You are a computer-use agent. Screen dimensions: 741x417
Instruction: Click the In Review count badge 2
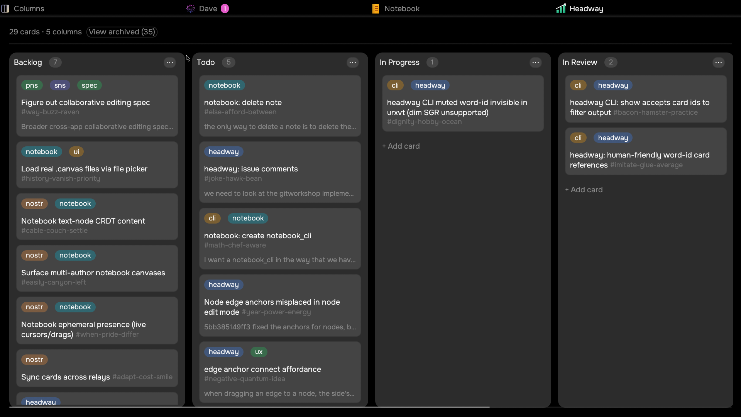click(x=611, y=62)
